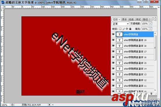Screen dimensions: 161x107
Task: Open the 不透明度 opacity slider arrow
Action: [150, 24]
